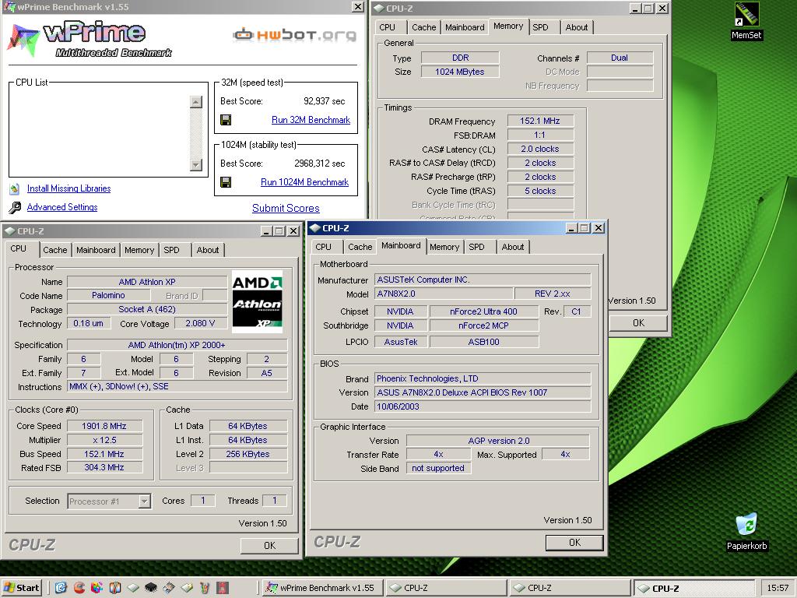Click the CAS# Latency value 2.0 clocks
The height and width of the screenshot is (598, 797).
click(x=540, y=149)
